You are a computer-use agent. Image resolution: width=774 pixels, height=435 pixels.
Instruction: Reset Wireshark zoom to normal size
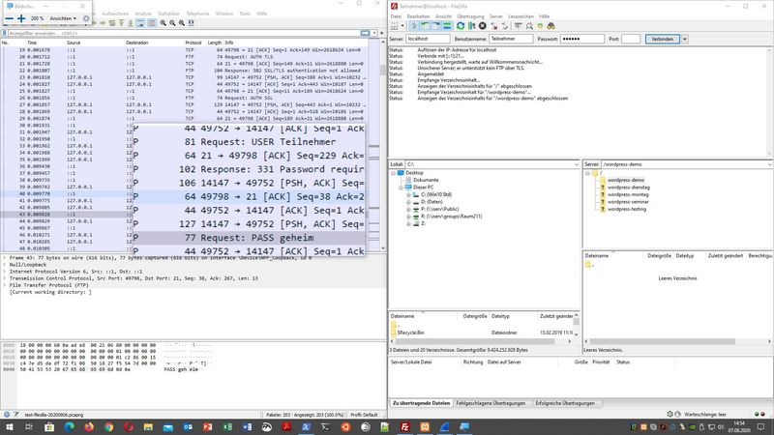[182, 22]
